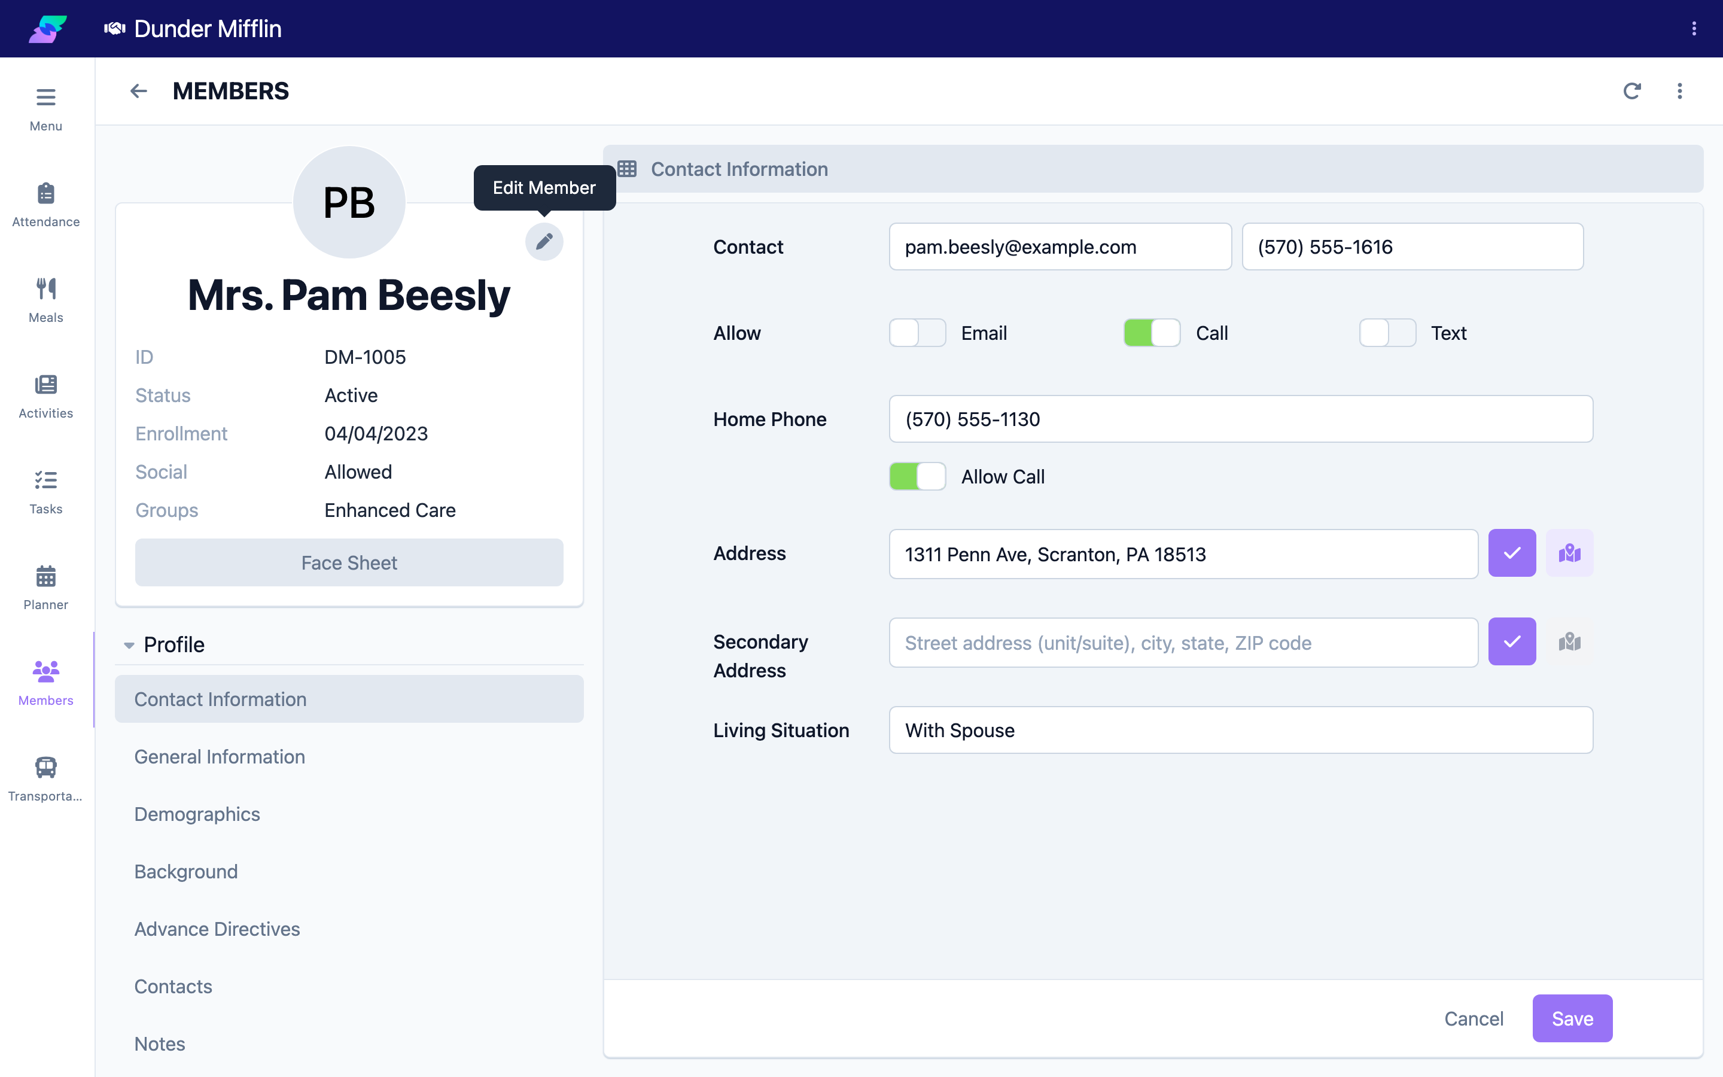Disable the Allow Call toggle next to Email

click(x=1152, y=333)
